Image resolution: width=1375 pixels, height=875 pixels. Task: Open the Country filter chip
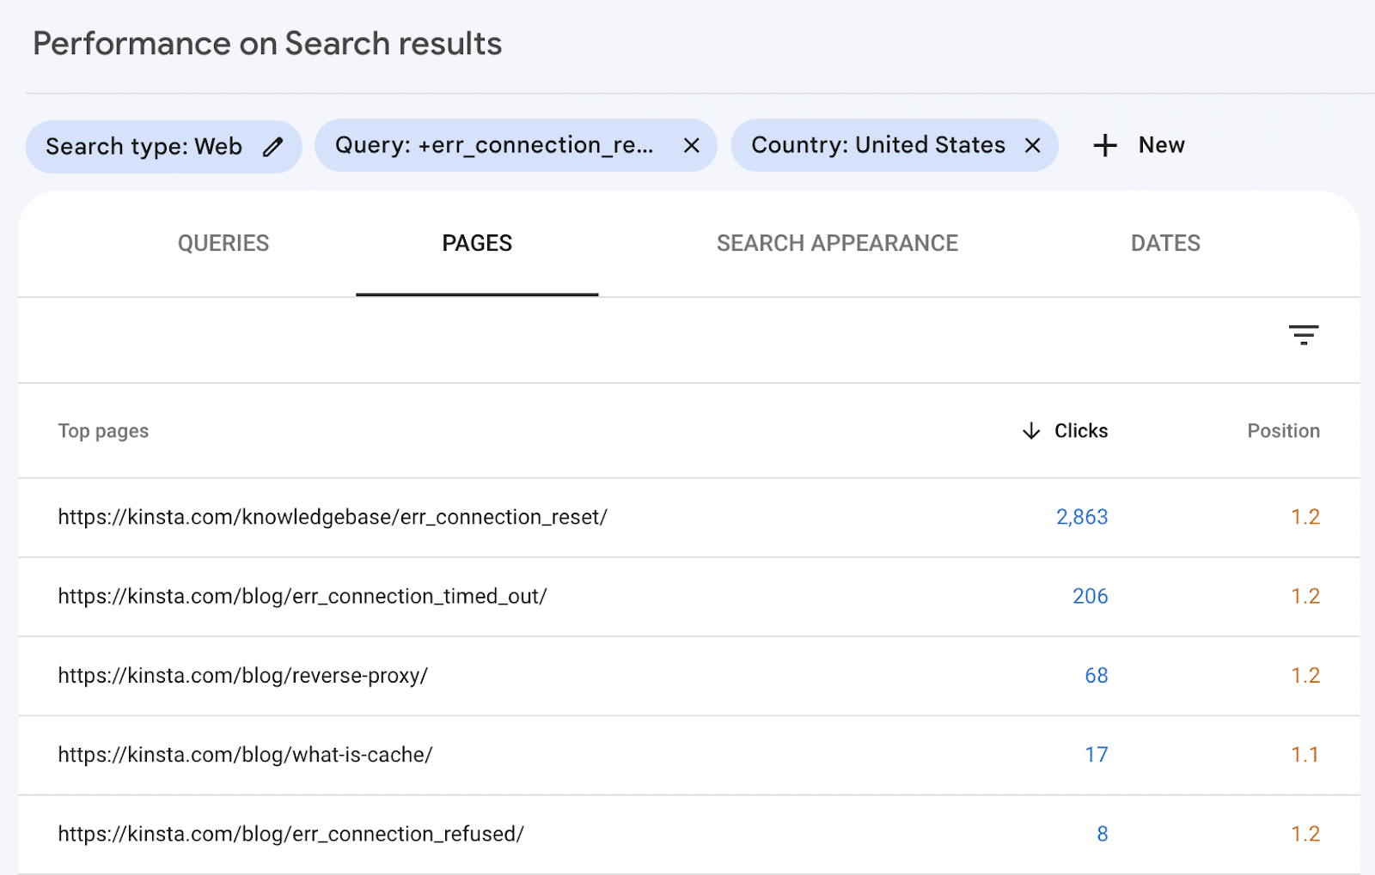point(877,145)
